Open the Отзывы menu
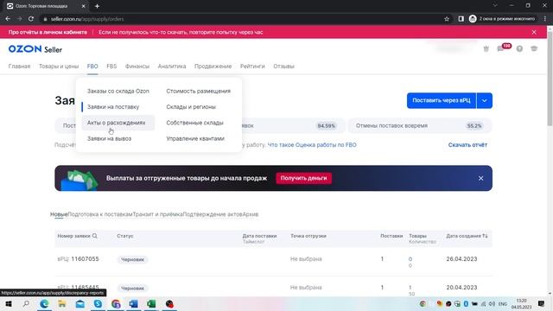Viewport: 553px width, 311px height. [x=283, y=67]
